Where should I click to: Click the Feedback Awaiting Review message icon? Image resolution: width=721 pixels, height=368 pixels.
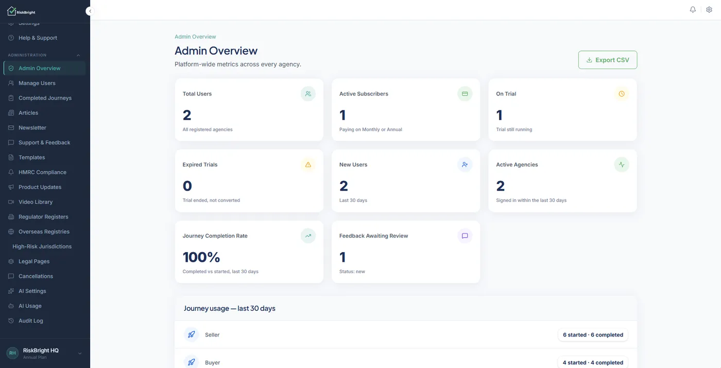pos(465,236)
